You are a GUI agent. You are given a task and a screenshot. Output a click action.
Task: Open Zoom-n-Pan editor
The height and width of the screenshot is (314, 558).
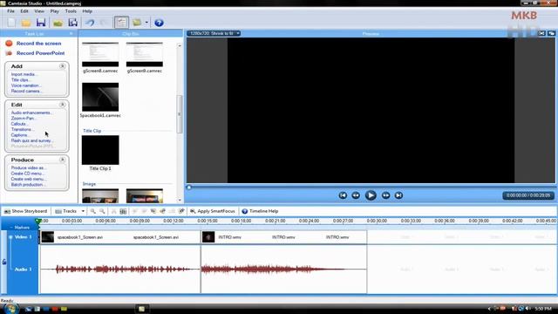coord(24,119)
